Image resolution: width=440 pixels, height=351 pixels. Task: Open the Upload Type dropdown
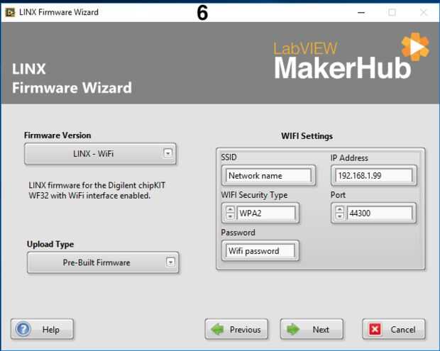[103, 262]
